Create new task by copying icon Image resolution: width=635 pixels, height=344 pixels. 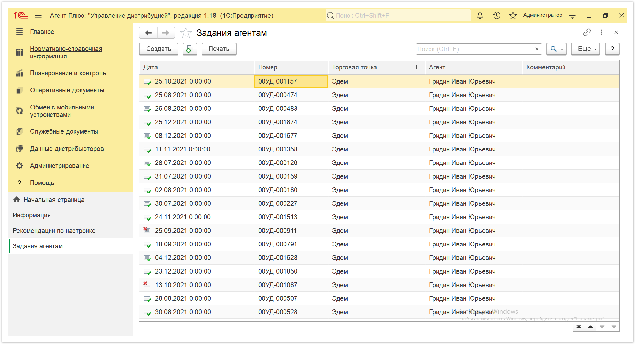coord(190,49)
